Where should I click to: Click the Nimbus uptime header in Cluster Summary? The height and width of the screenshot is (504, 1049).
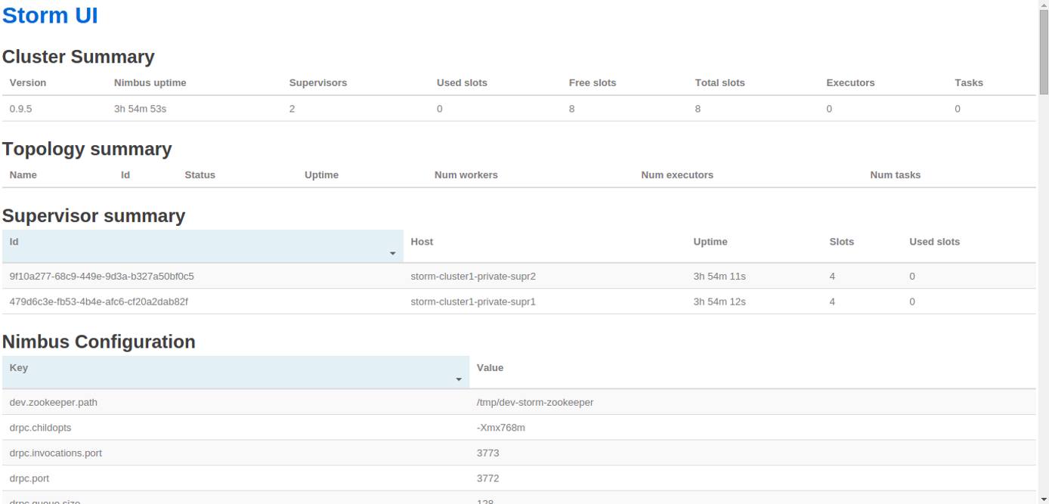click(x=150, y=83)
